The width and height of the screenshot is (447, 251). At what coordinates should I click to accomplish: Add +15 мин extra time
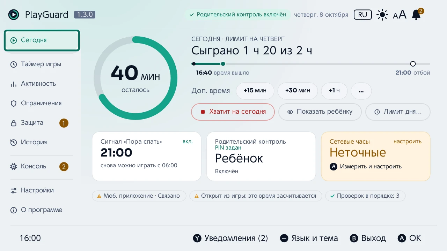(x=255, y=91)
